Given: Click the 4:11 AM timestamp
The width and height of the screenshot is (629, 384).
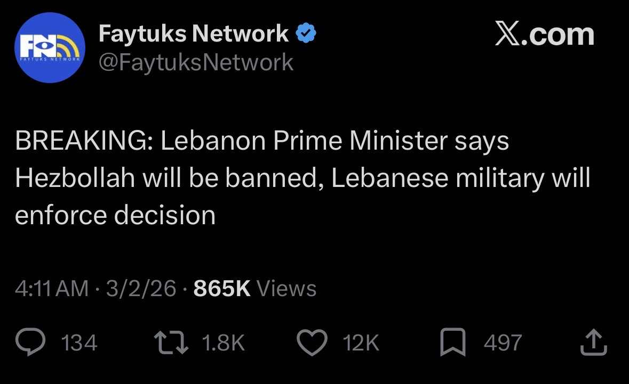Looking at the screenshot, I should (52, 289).
